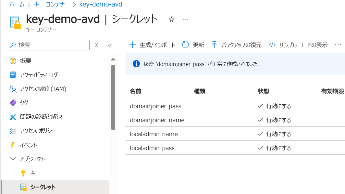Click the キー コンテナー breadcrumb link
Image resolution: width=345 pixels, height=194 pixels.
[52, 4]
